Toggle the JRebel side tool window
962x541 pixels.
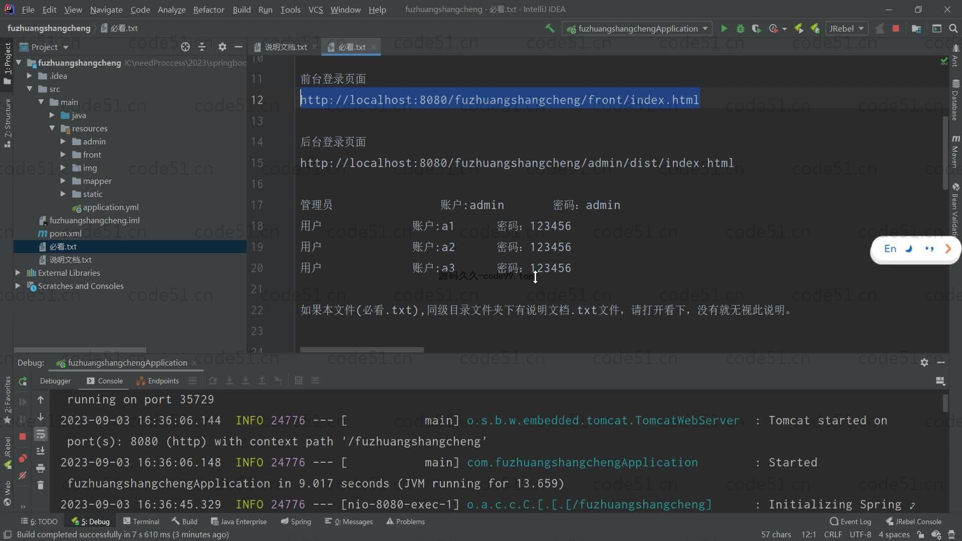8,452
